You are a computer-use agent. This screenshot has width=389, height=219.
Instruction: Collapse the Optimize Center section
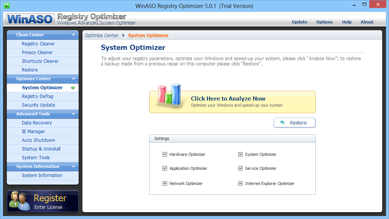[73, 79]
